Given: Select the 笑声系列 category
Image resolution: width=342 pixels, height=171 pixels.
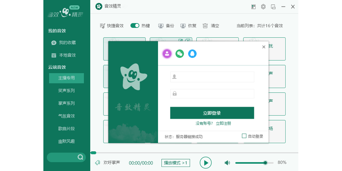Looking at the screenshot, I should tap(66, 91).
